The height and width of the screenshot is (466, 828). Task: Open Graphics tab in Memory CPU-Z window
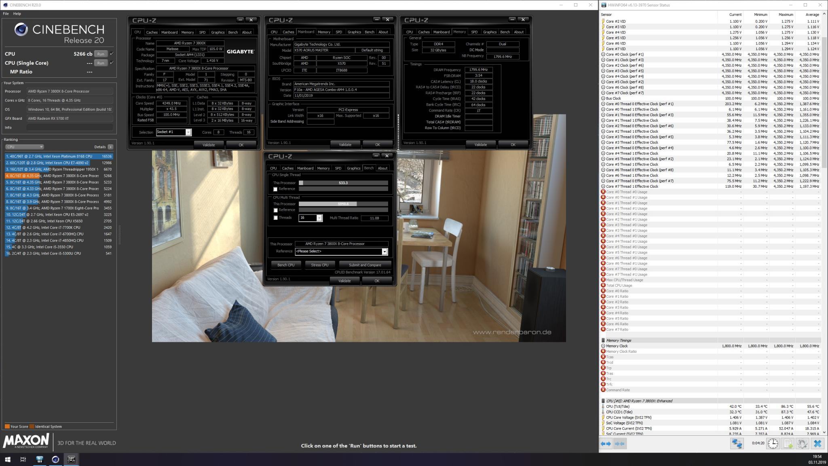click(x=489, y=32)
